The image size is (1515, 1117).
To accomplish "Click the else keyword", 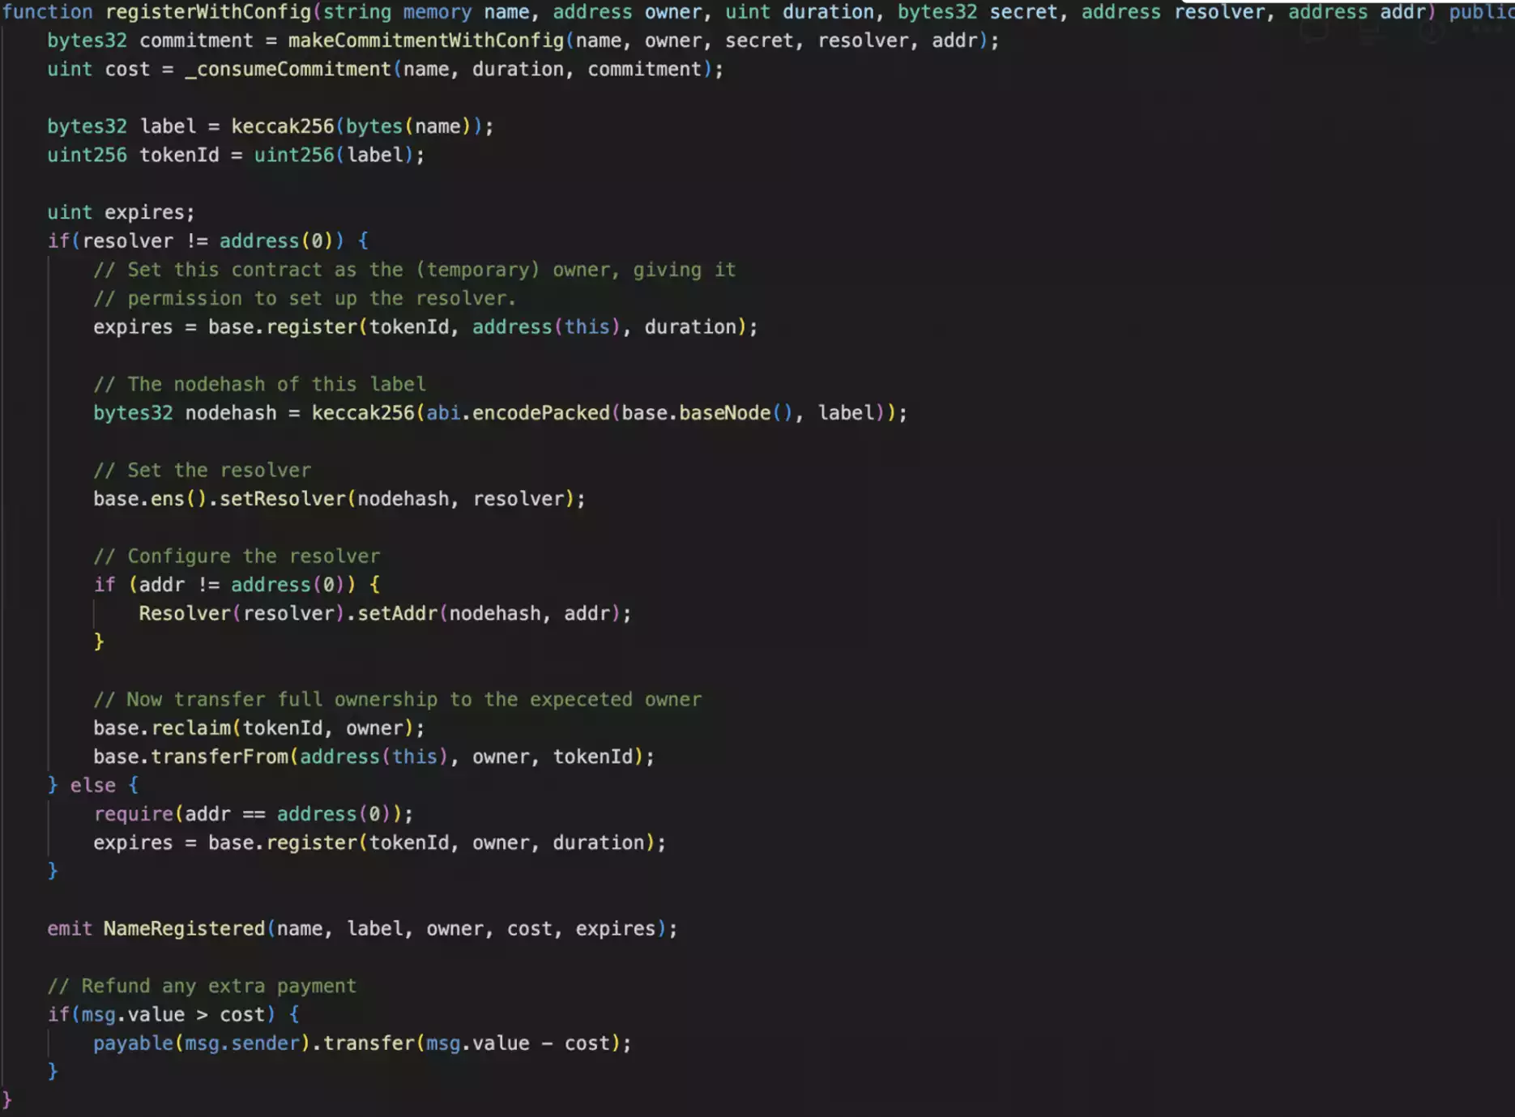I will [92, 786].
